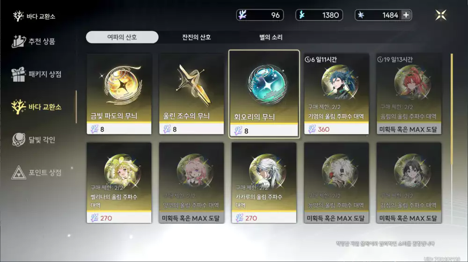Select the 여파의 산호 tab
This screenshot has width=468, height=262.
coord(122,37)
